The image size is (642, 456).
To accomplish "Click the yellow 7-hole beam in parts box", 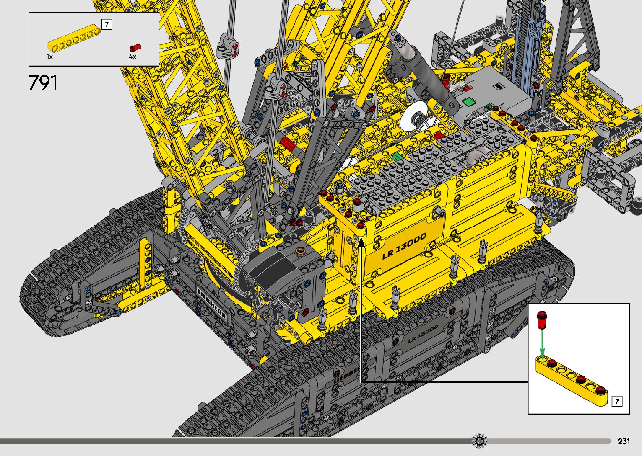I will pos(73,39).
